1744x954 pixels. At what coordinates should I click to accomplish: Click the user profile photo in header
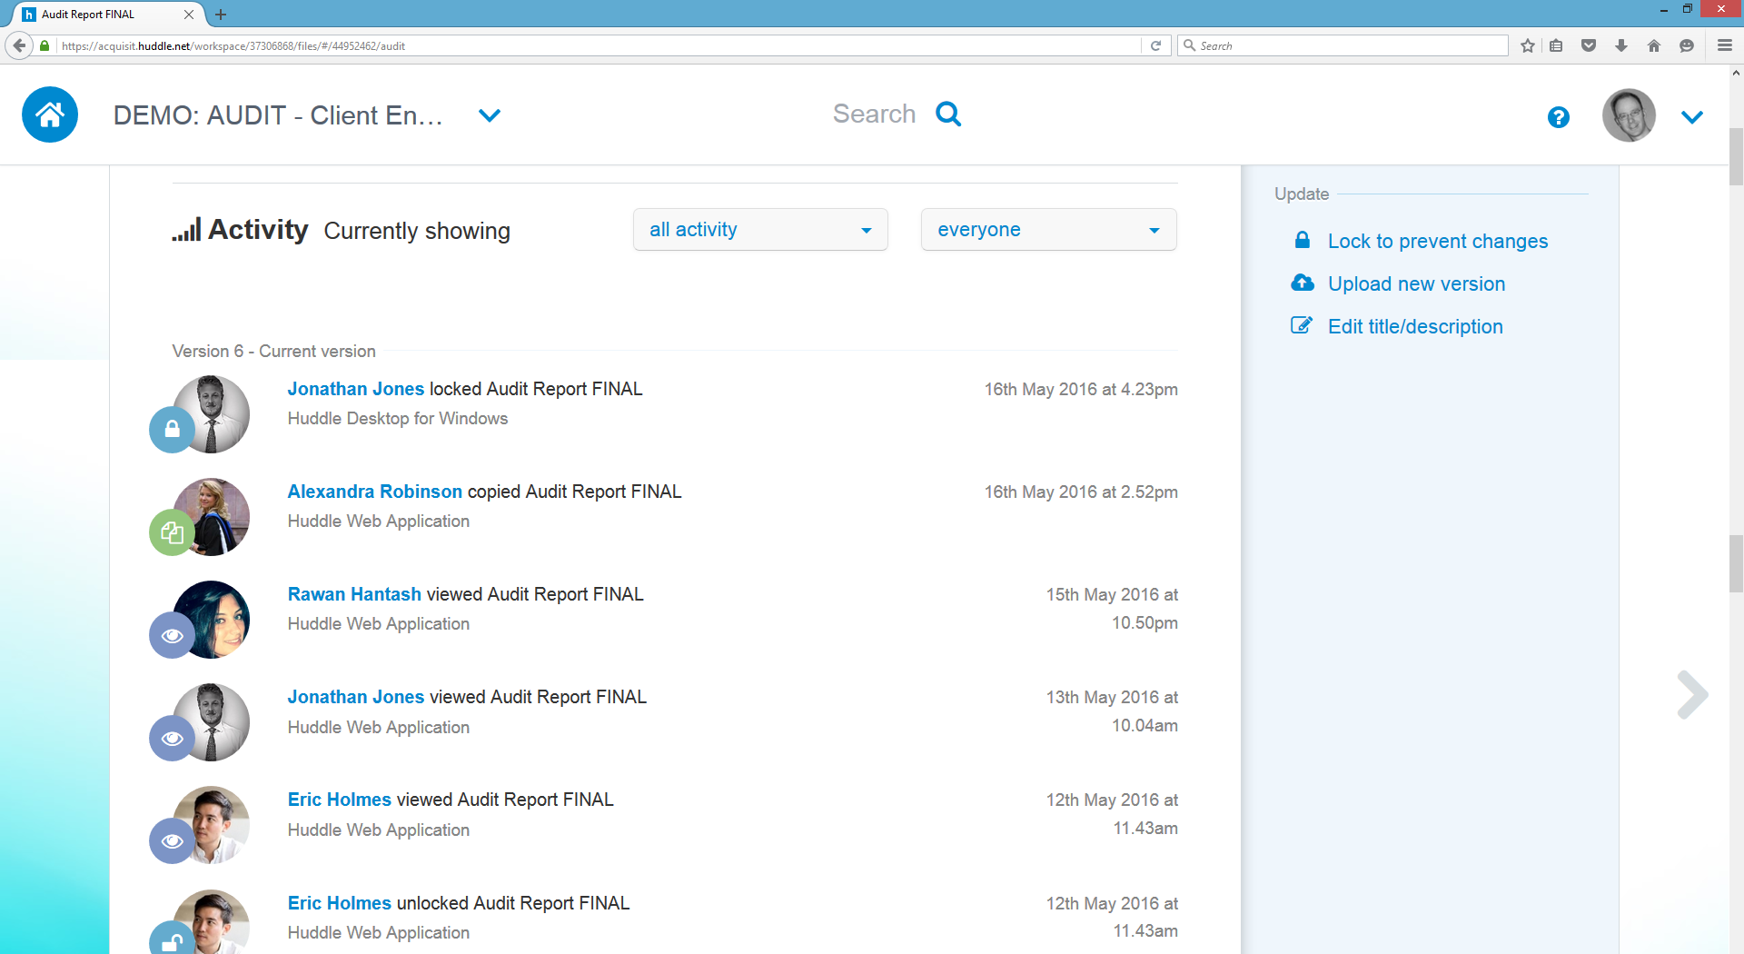point(1629,115)
